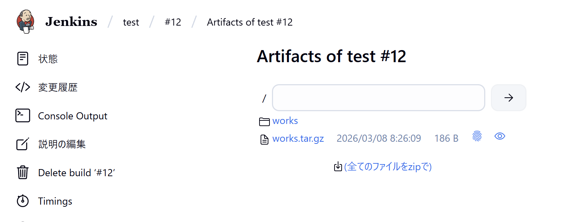This screenshot has width=567, height=222.
Task: Click the Timings stopwatch icon
Action: click(x=23, y=201)
